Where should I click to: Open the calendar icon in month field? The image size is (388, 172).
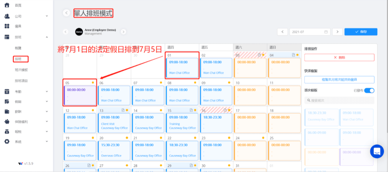point(326,32)
